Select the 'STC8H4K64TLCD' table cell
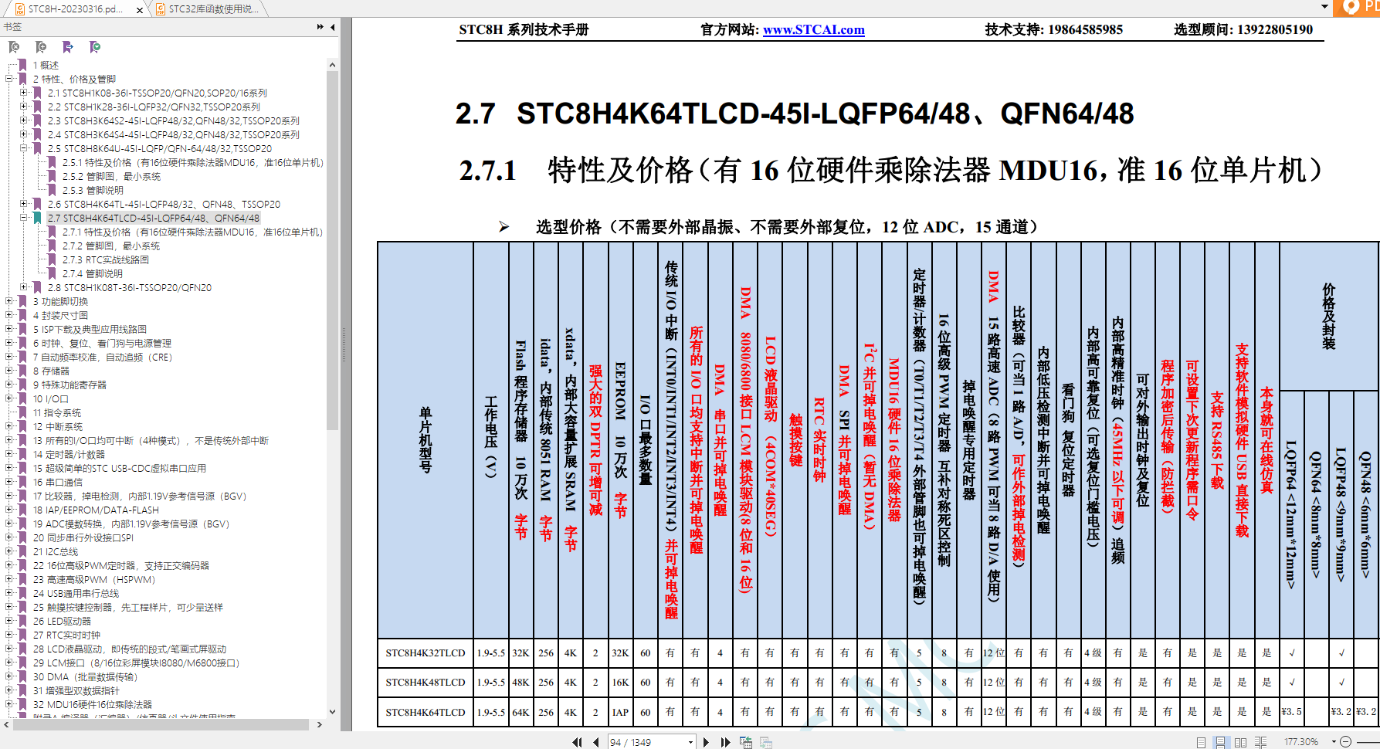Image resolution: width=1380 pixels, height=749 pixels. coord(426,712)
